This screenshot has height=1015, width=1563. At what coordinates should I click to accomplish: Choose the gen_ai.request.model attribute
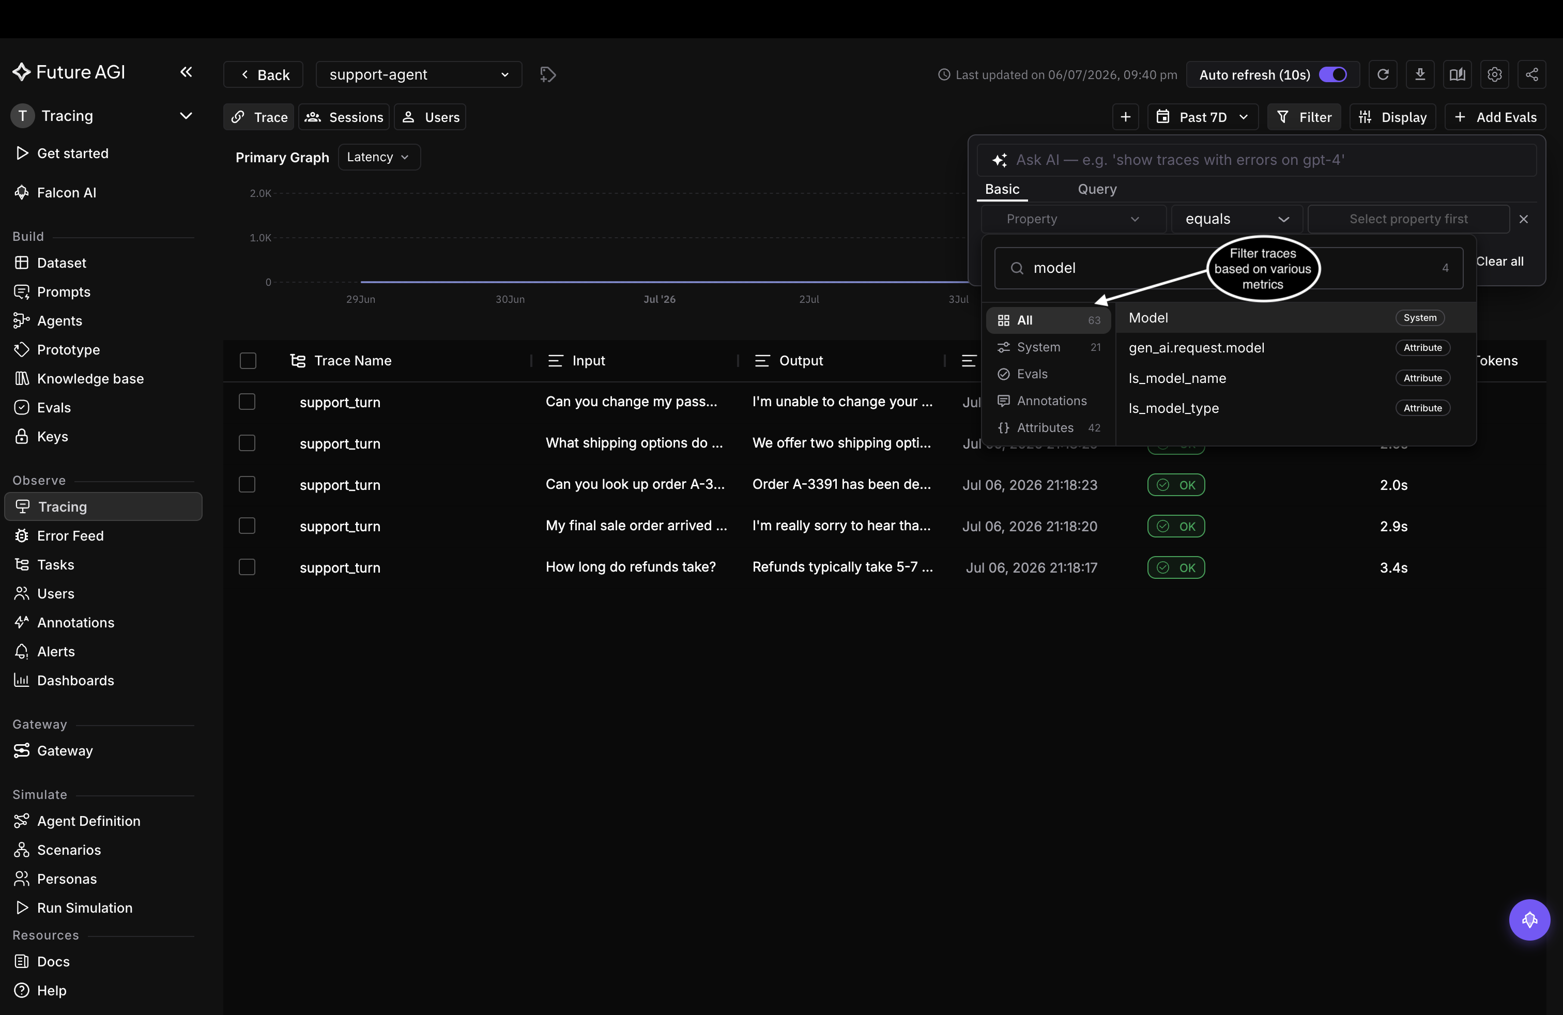pyautogui.click(x=1296, y=348)
